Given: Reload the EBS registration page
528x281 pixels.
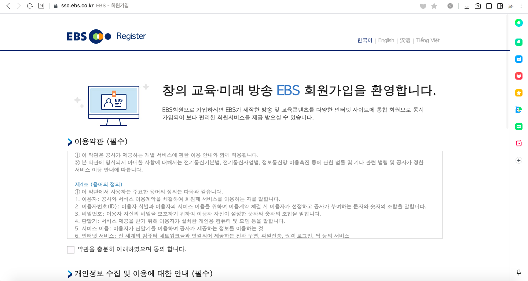Looking at the screenshot, I should pos(30,6).
